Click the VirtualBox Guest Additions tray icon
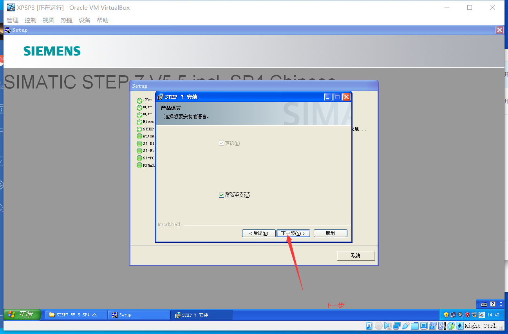Image resolution: width=508 pixels, height=334 pixels. point(474,315)
